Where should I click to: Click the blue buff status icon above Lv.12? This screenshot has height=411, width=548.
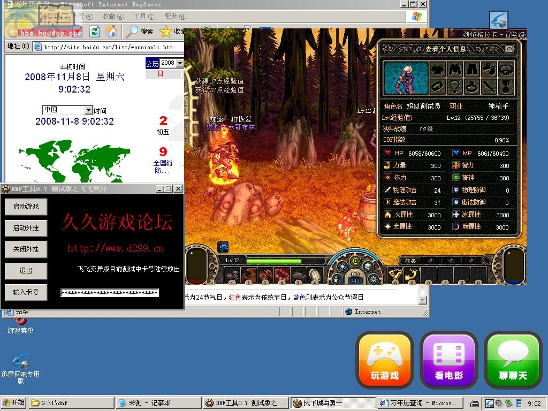[223, 247]
